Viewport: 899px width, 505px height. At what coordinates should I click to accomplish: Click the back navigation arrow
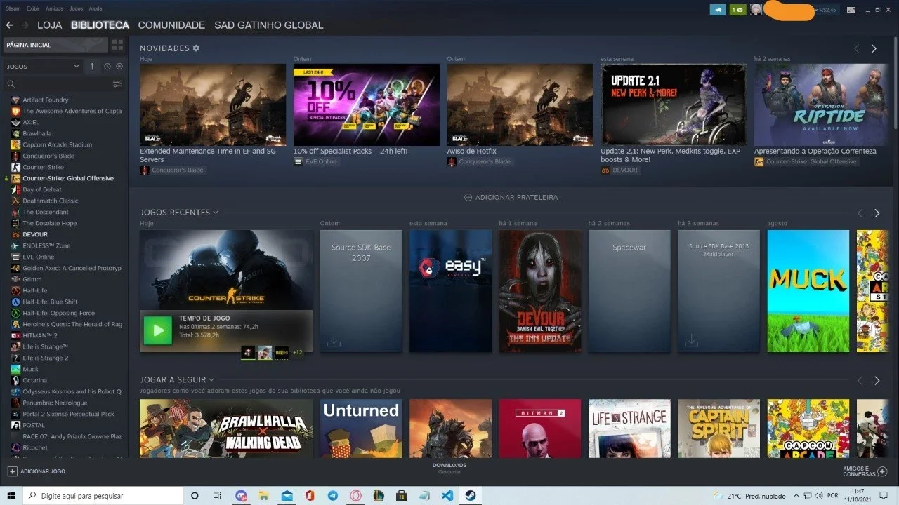[9, 25]
